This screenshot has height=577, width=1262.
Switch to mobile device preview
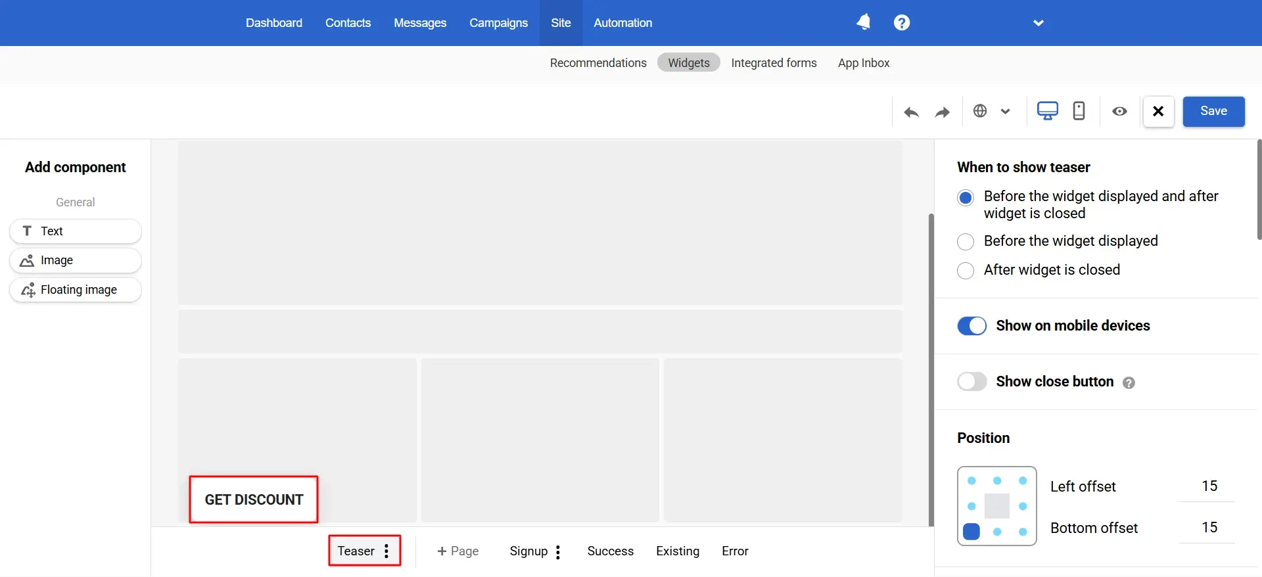(1079, 111)
